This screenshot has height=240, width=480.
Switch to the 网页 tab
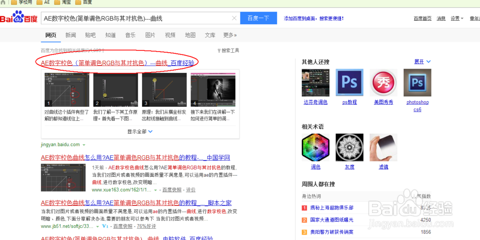51,35
